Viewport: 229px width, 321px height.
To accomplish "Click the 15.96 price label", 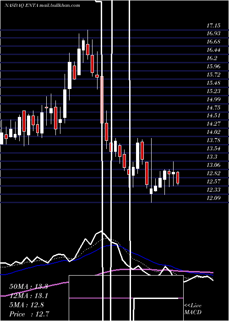I will [213, 66].
